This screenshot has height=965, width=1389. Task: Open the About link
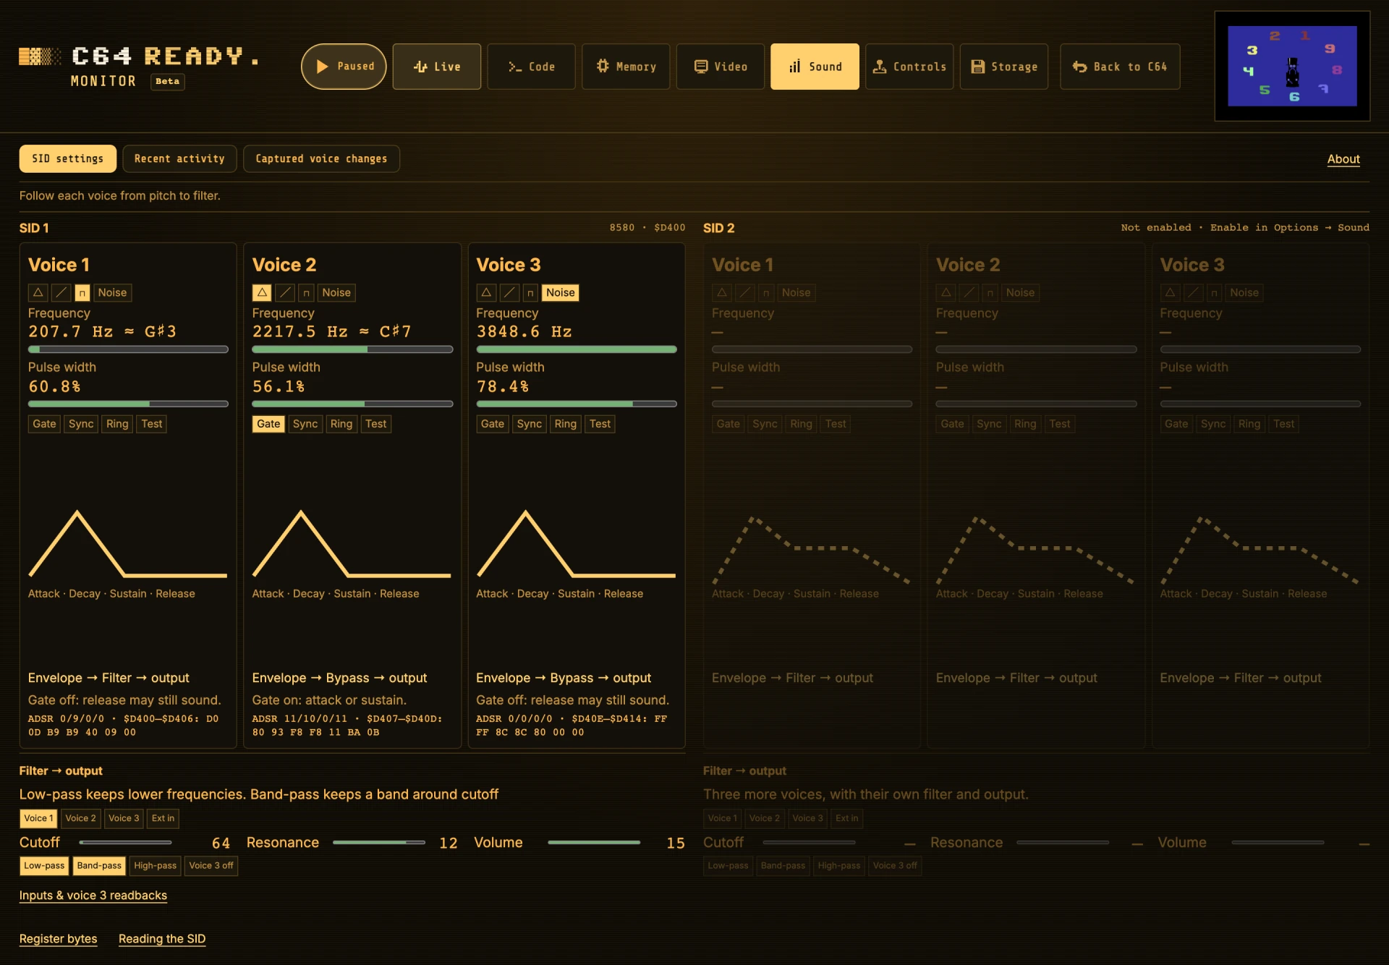pyautogui.click(x=1343, y=159)
